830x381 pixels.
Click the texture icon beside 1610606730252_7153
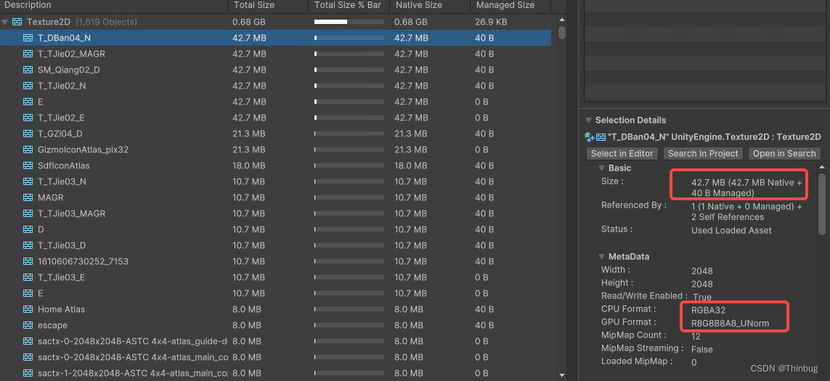point(28,261)
